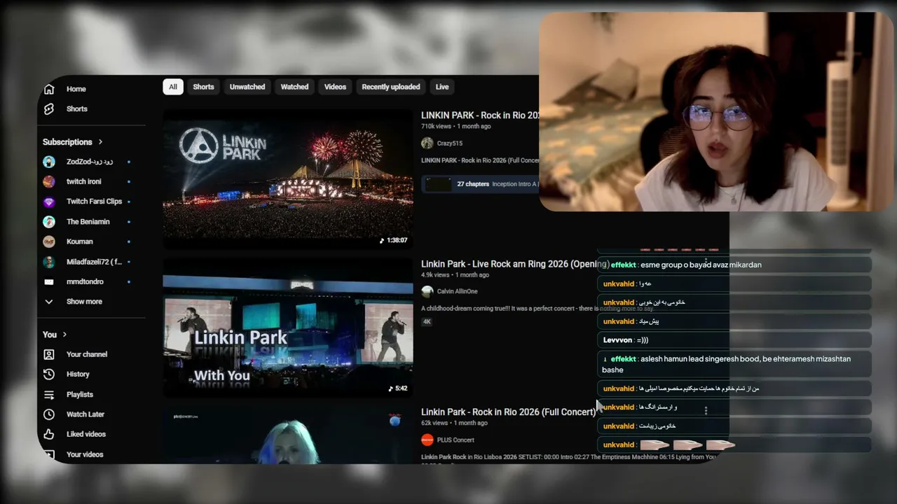Click the Liked videos thumbs-up icon
The image size is (897, 504).
(49, 435)
